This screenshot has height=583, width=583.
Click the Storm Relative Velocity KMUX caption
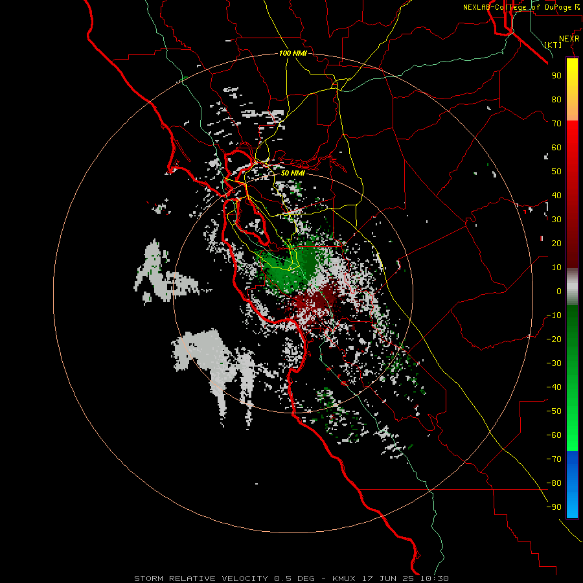coord(291,578)
